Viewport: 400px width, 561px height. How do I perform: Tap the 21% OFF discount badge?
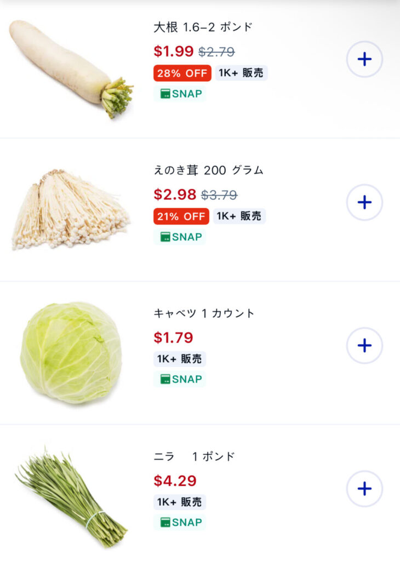point(181,216)
